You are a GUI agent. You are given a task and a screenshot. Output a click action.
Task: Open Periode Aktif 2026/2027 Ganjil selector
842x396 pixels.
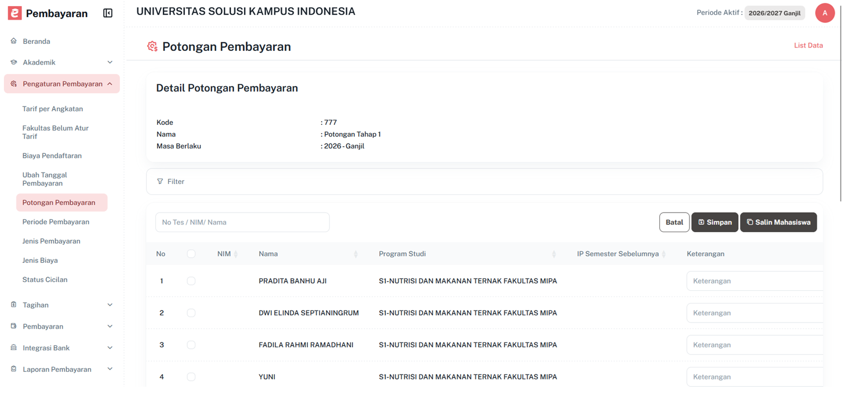click(x=774, y=13)
